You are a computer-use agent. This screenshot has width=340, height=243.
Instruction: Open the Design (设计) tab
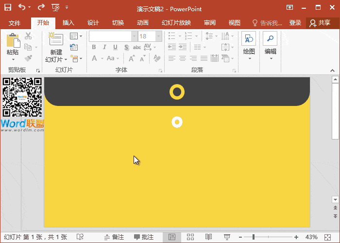tap(93, 23)
